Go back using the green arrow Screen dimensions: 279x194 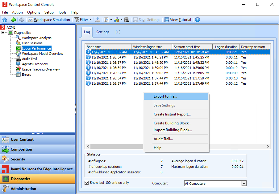(x=13, y=20)
